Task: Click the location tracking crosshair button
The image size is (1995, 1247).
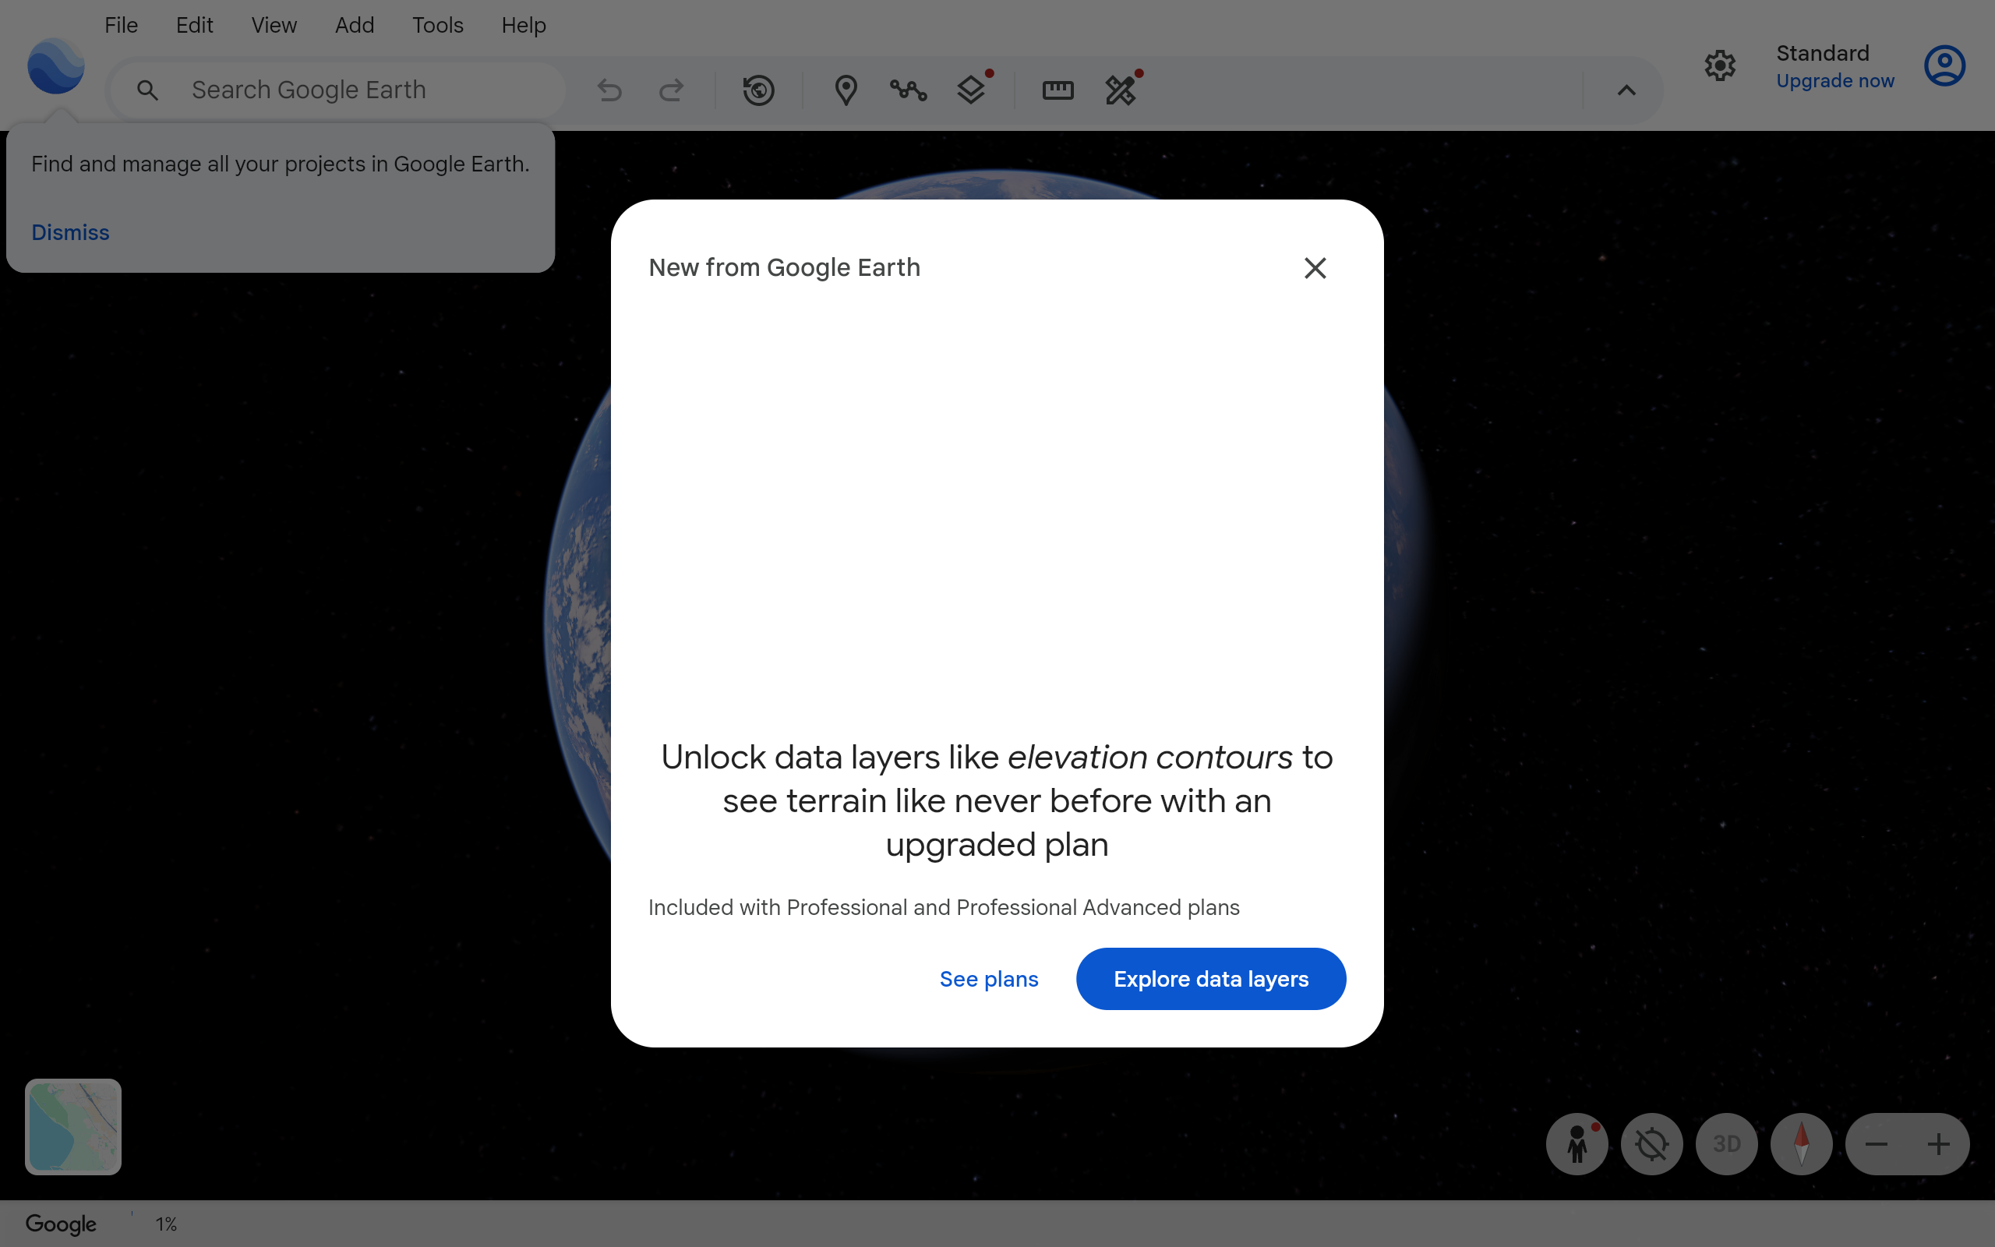Action: pyautogui.click(x=1652, y=1144)
